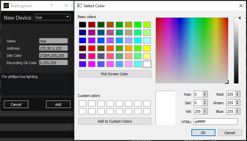247x141 pixels.
Task: Select the khaki basic color swatch
Action: pos(129,33)
